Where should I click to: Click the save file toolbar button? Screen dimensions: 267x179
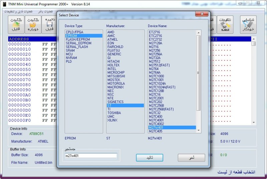pyautogui.click(x=49, y=25)
